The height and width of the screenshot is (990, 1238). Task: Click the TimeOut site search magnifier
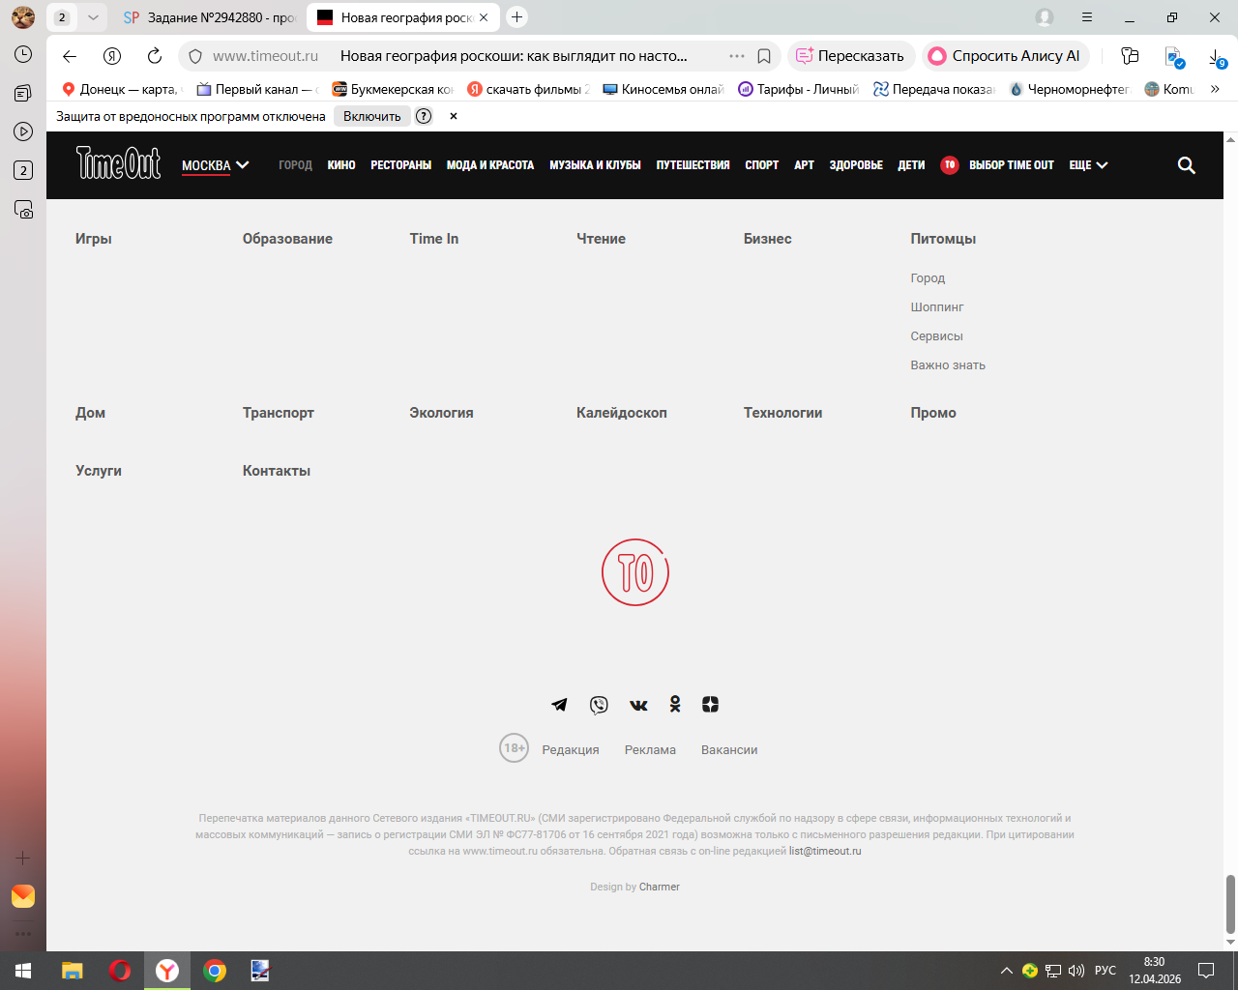pyautogui.click(x=1187, y=165)
